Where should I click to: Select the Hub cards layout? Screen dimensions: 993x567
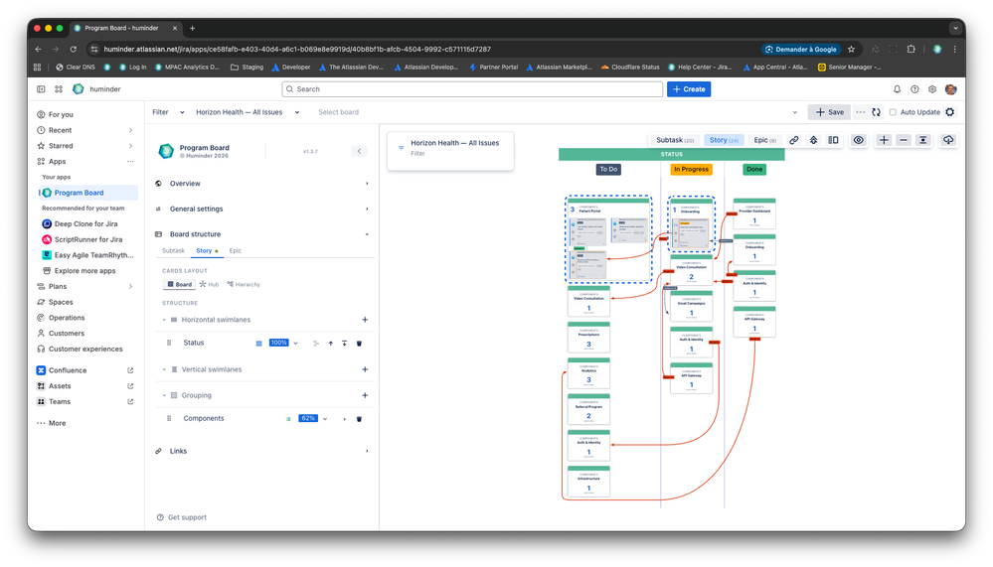pos(209,284)
